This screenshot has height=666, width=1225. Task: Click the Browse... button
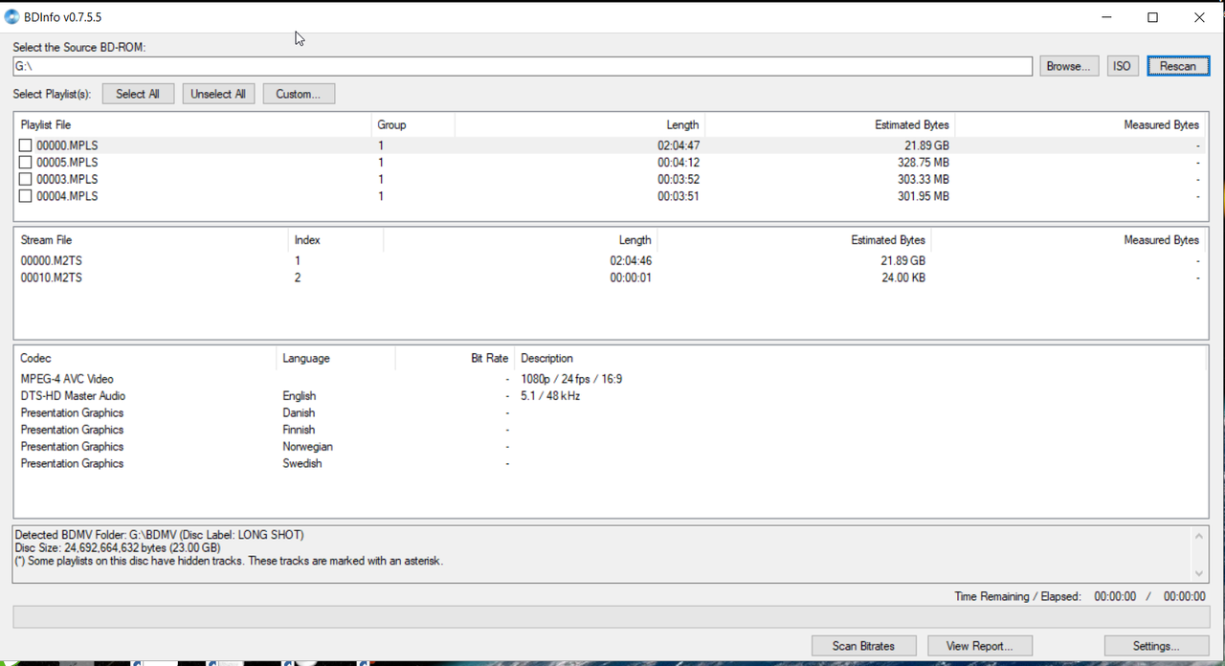pos(1068,66)
